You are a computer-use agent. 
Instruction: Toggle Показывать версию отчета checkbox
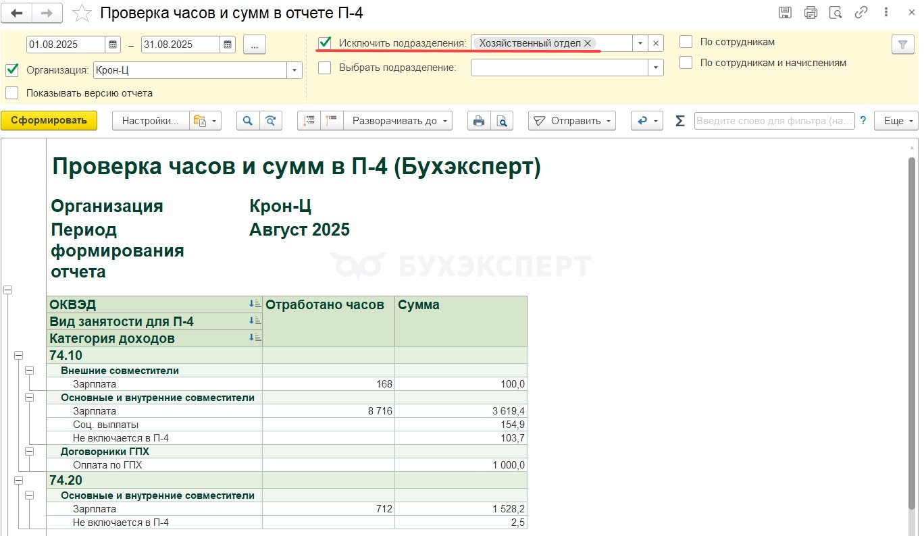(11, 93)
